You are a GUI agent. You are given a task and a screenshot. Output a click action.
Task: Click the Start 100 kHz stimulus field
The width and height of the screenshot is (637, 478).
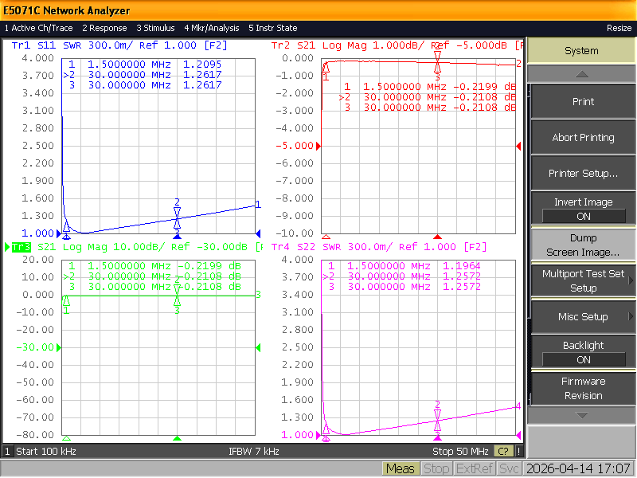coord(46,451)
